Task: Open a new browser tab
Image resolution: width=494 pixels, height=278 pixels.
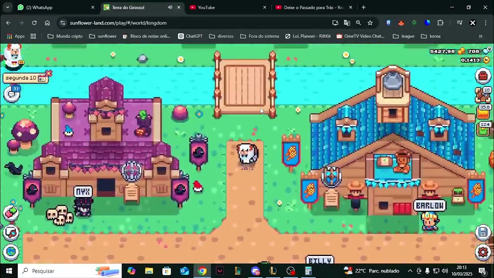Action: click(363, 7)
